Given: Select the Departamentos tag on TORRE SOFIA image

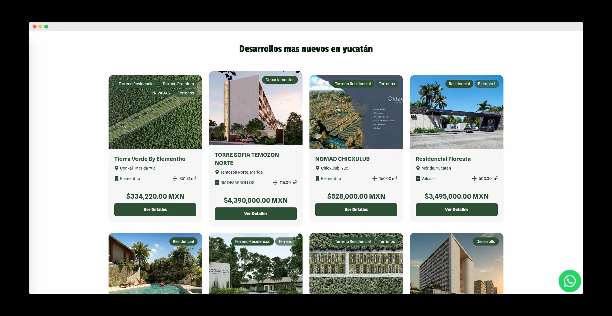Looking at the screenshot, I should 280,79.
